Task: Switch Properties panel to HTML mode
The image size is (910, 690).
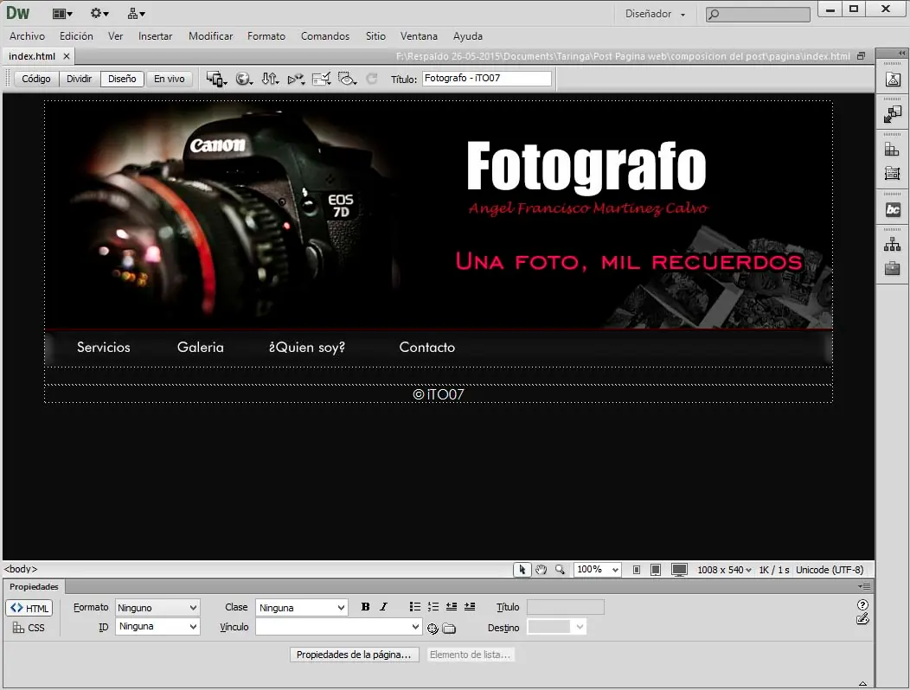Action: 29,608
